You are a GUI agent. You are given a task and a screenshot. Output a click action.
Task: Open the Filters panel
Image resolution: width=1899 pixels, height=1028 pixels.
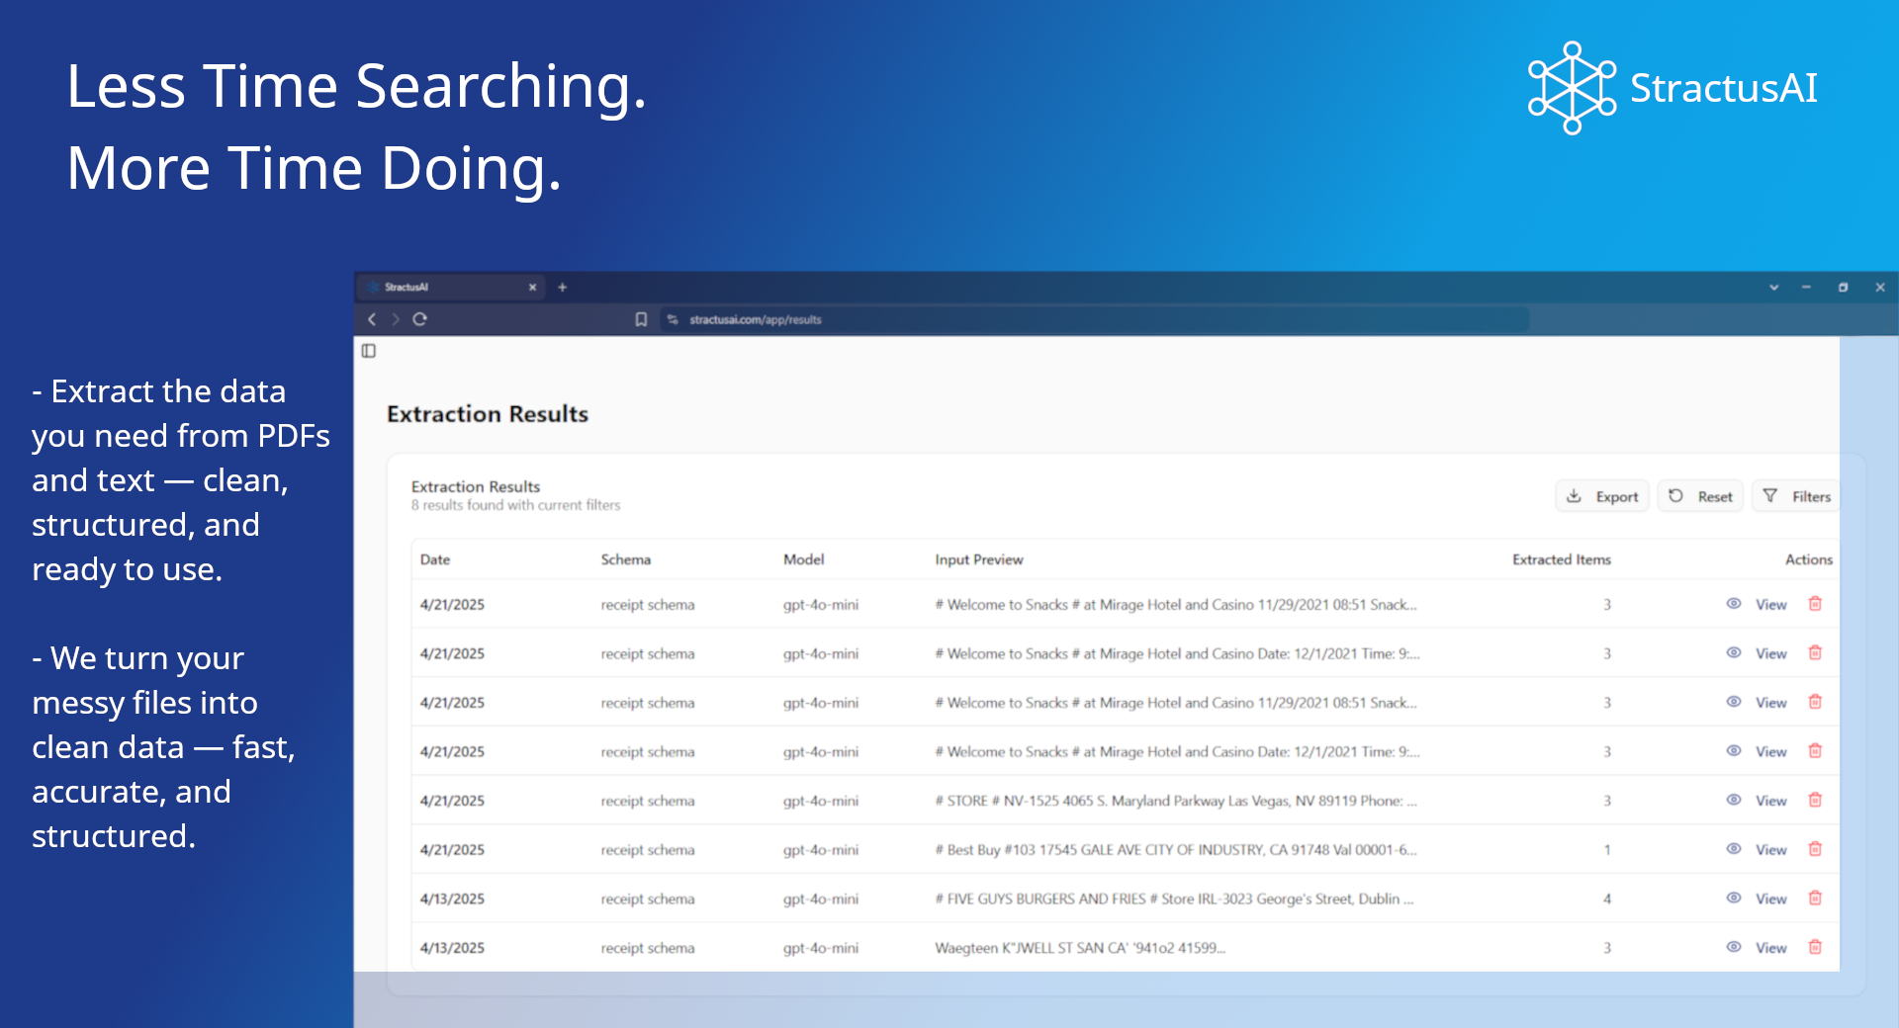click(x=1796, y=496)
